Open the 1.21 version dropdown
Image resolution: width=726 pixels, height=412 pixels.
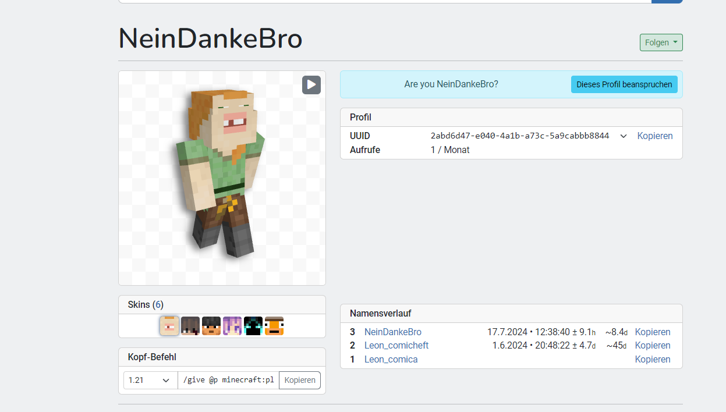[151, 380]
